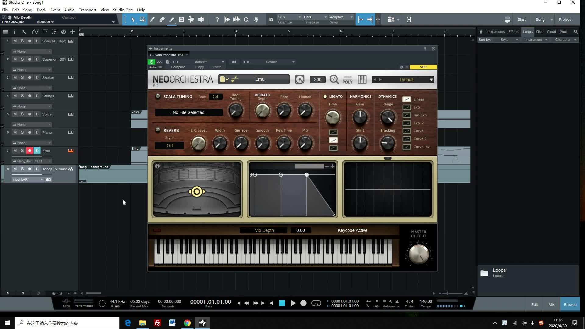The width and height of the screenshot is (585, 329).
Task: Add a new track with plus icon
Action: coord(73,32)
